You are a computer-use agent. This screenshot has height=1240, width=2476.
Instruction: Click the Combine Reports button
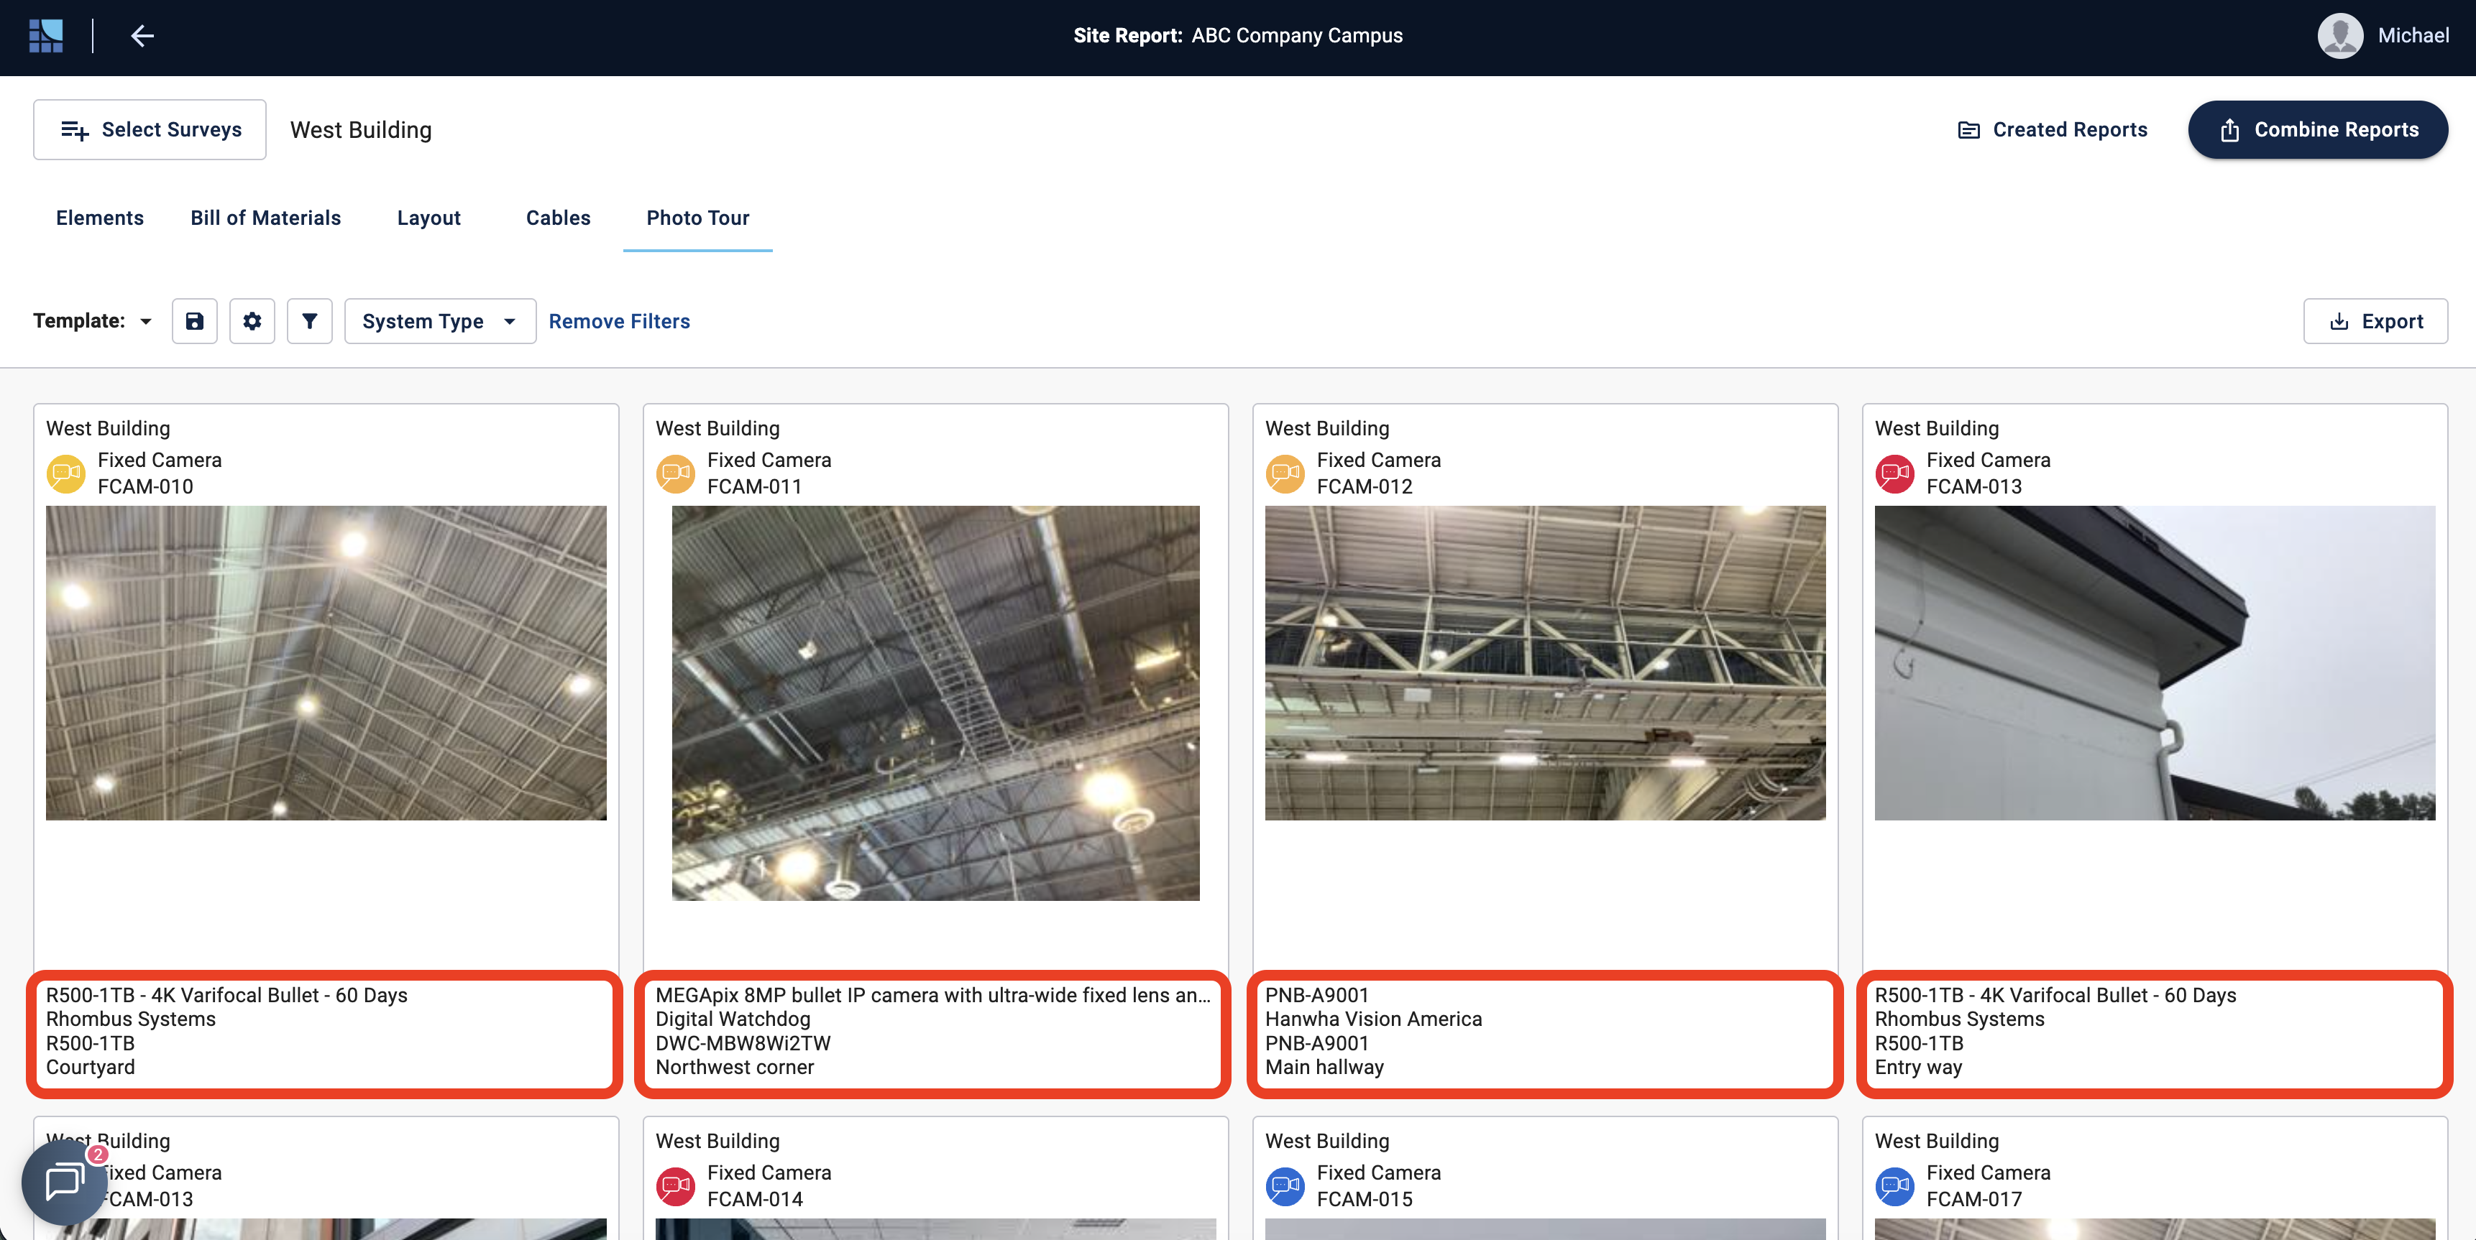click(2317, 129)
